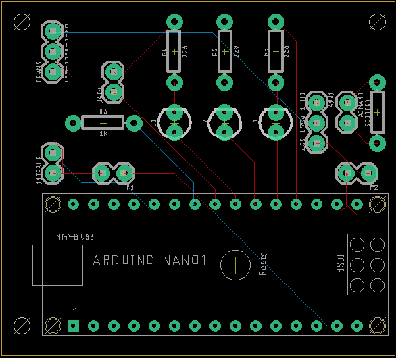Click the right pad of resistor R4

pos(134,123)
